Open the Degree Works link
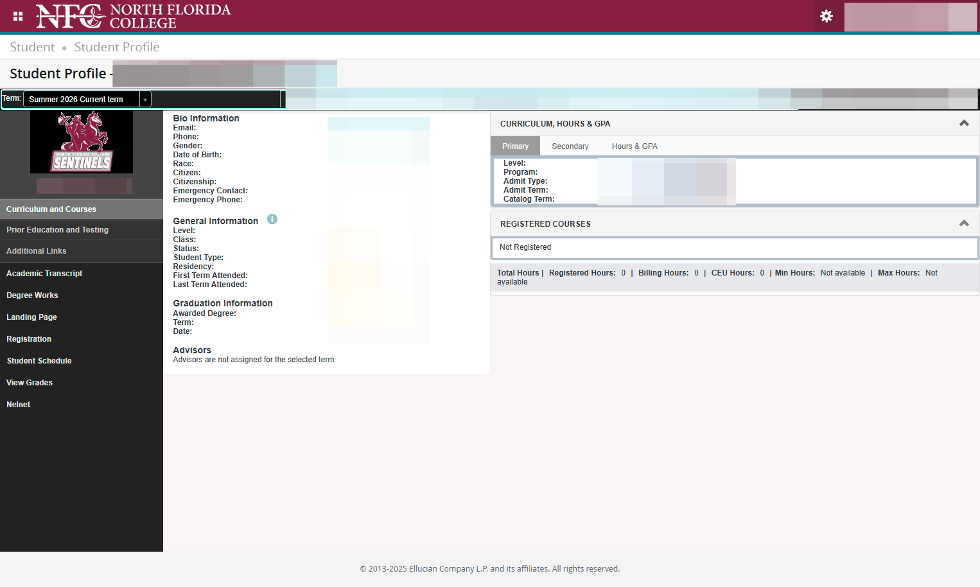This screenshot has height=587, width=980. click(x=32, y=295)
